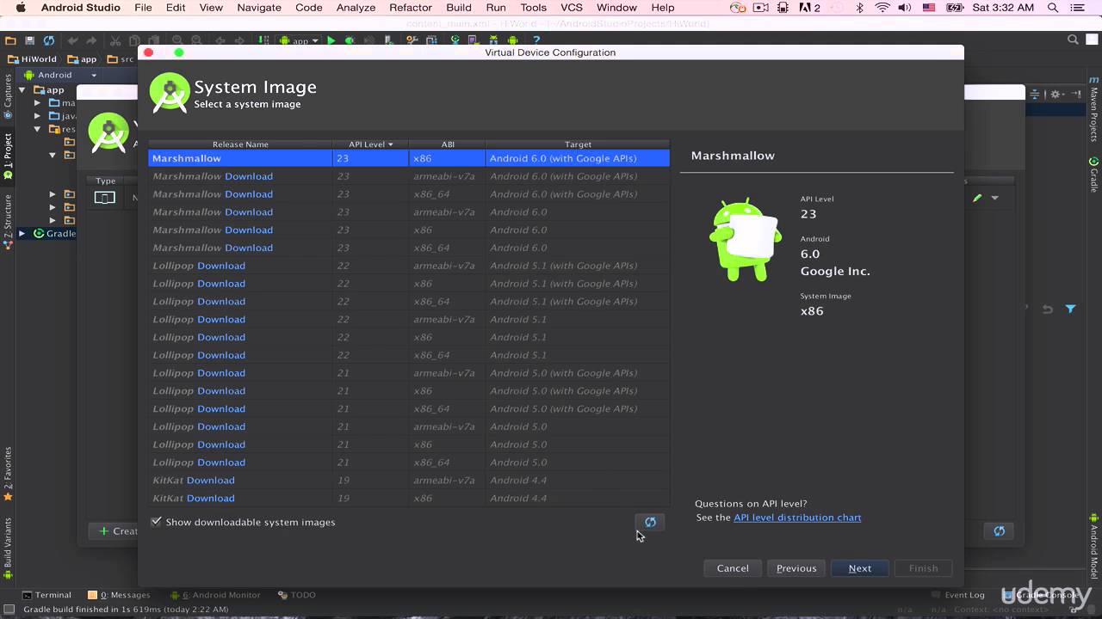Click the Search Everywhere magnifier icon

1073,40
